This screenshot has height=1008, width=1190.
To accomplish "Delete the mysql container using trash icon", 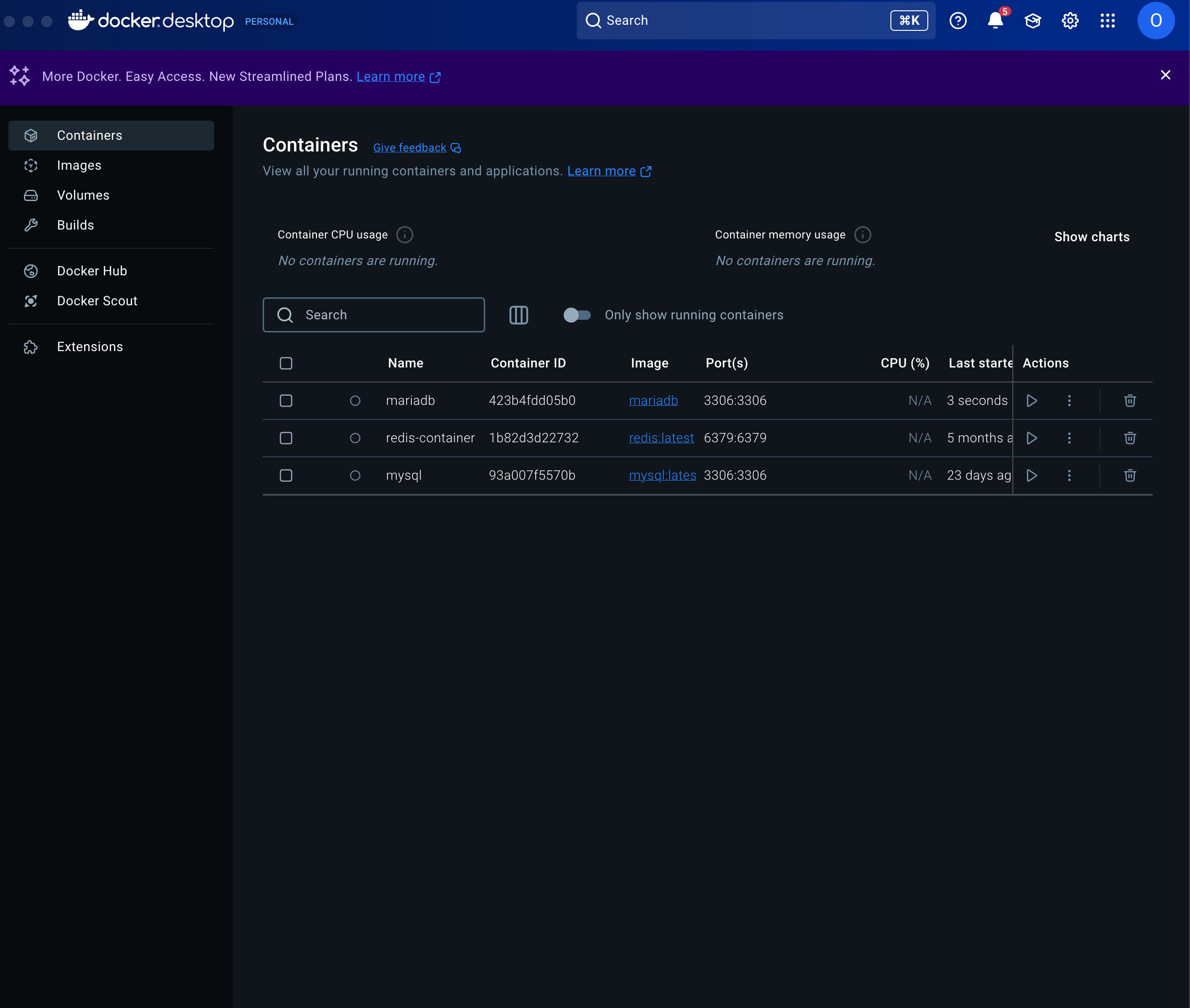I will pos(1129,475).
